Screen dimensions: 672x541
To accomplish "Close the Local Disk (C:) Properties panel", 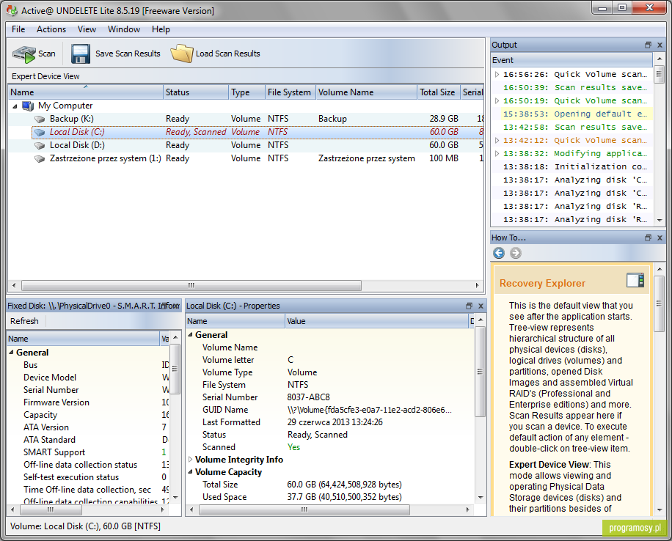I will (481, 306).
